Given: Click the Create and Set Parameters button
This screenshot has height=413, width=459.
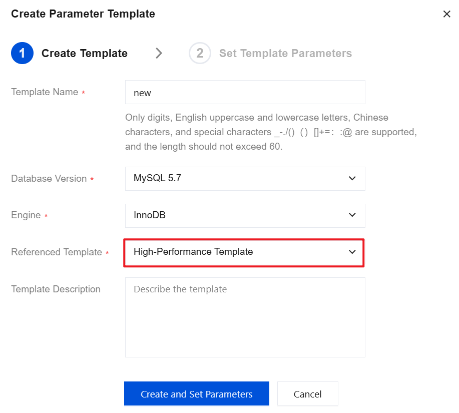Looking at the screenshot, I should (x=196, y=393).
